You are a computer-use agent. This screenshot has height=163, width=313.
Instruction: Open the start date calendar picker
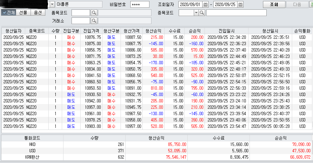[x=205, y=4]
